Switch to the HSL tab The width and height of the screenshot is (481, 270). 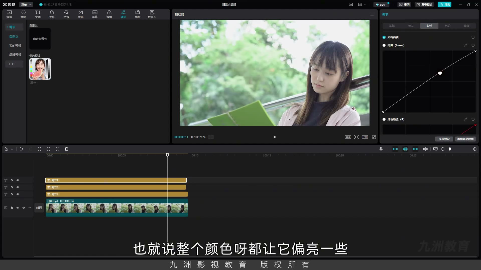[410, 26]
